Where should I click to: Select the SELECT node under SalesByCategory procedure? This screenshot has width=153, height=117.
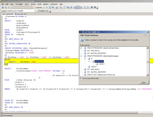pyautogui.click(x=94, y=67)
